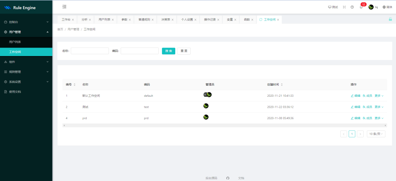Screen dimensions: 396x181
Task: Click the 搜索 button
Action: (168, 51)
